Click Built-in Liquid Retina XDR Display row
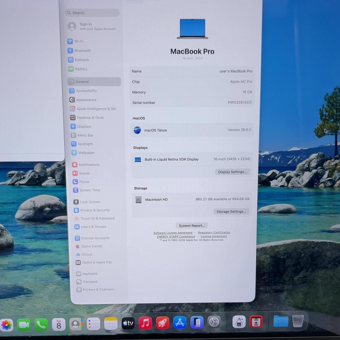The width and height of the screenshot is (340, 340). click(x=192, y=159)
